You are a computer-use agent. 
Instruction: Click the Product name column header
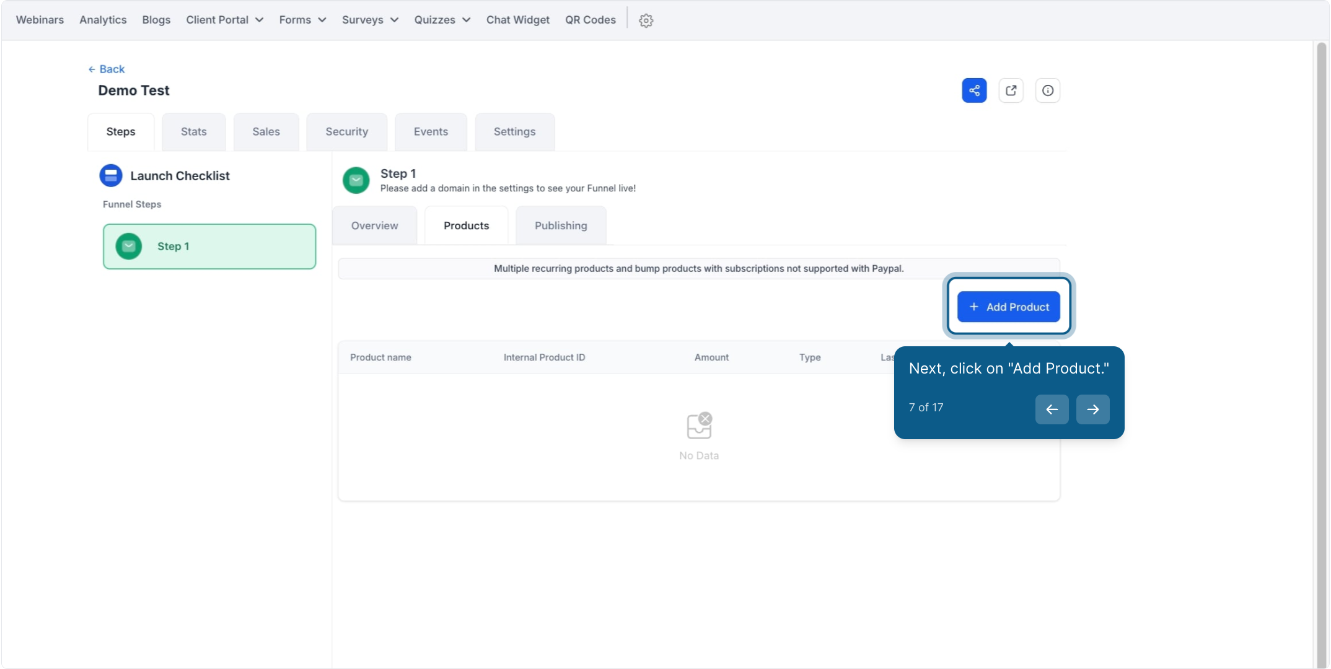tap(380, 357)
